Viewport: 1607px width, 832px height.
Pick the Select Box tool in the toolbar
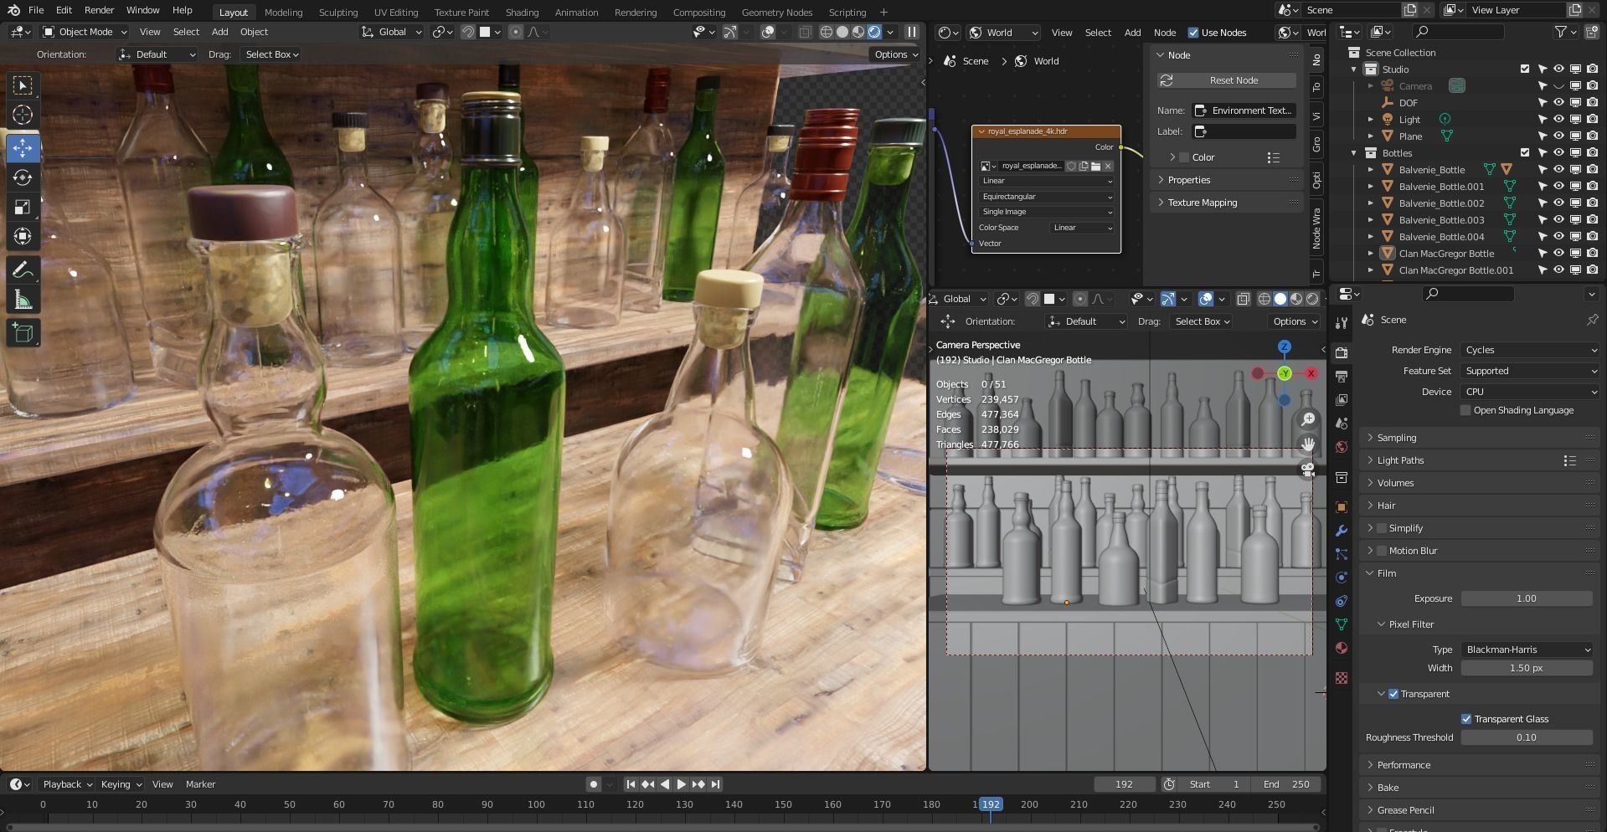tap(23, 85)
